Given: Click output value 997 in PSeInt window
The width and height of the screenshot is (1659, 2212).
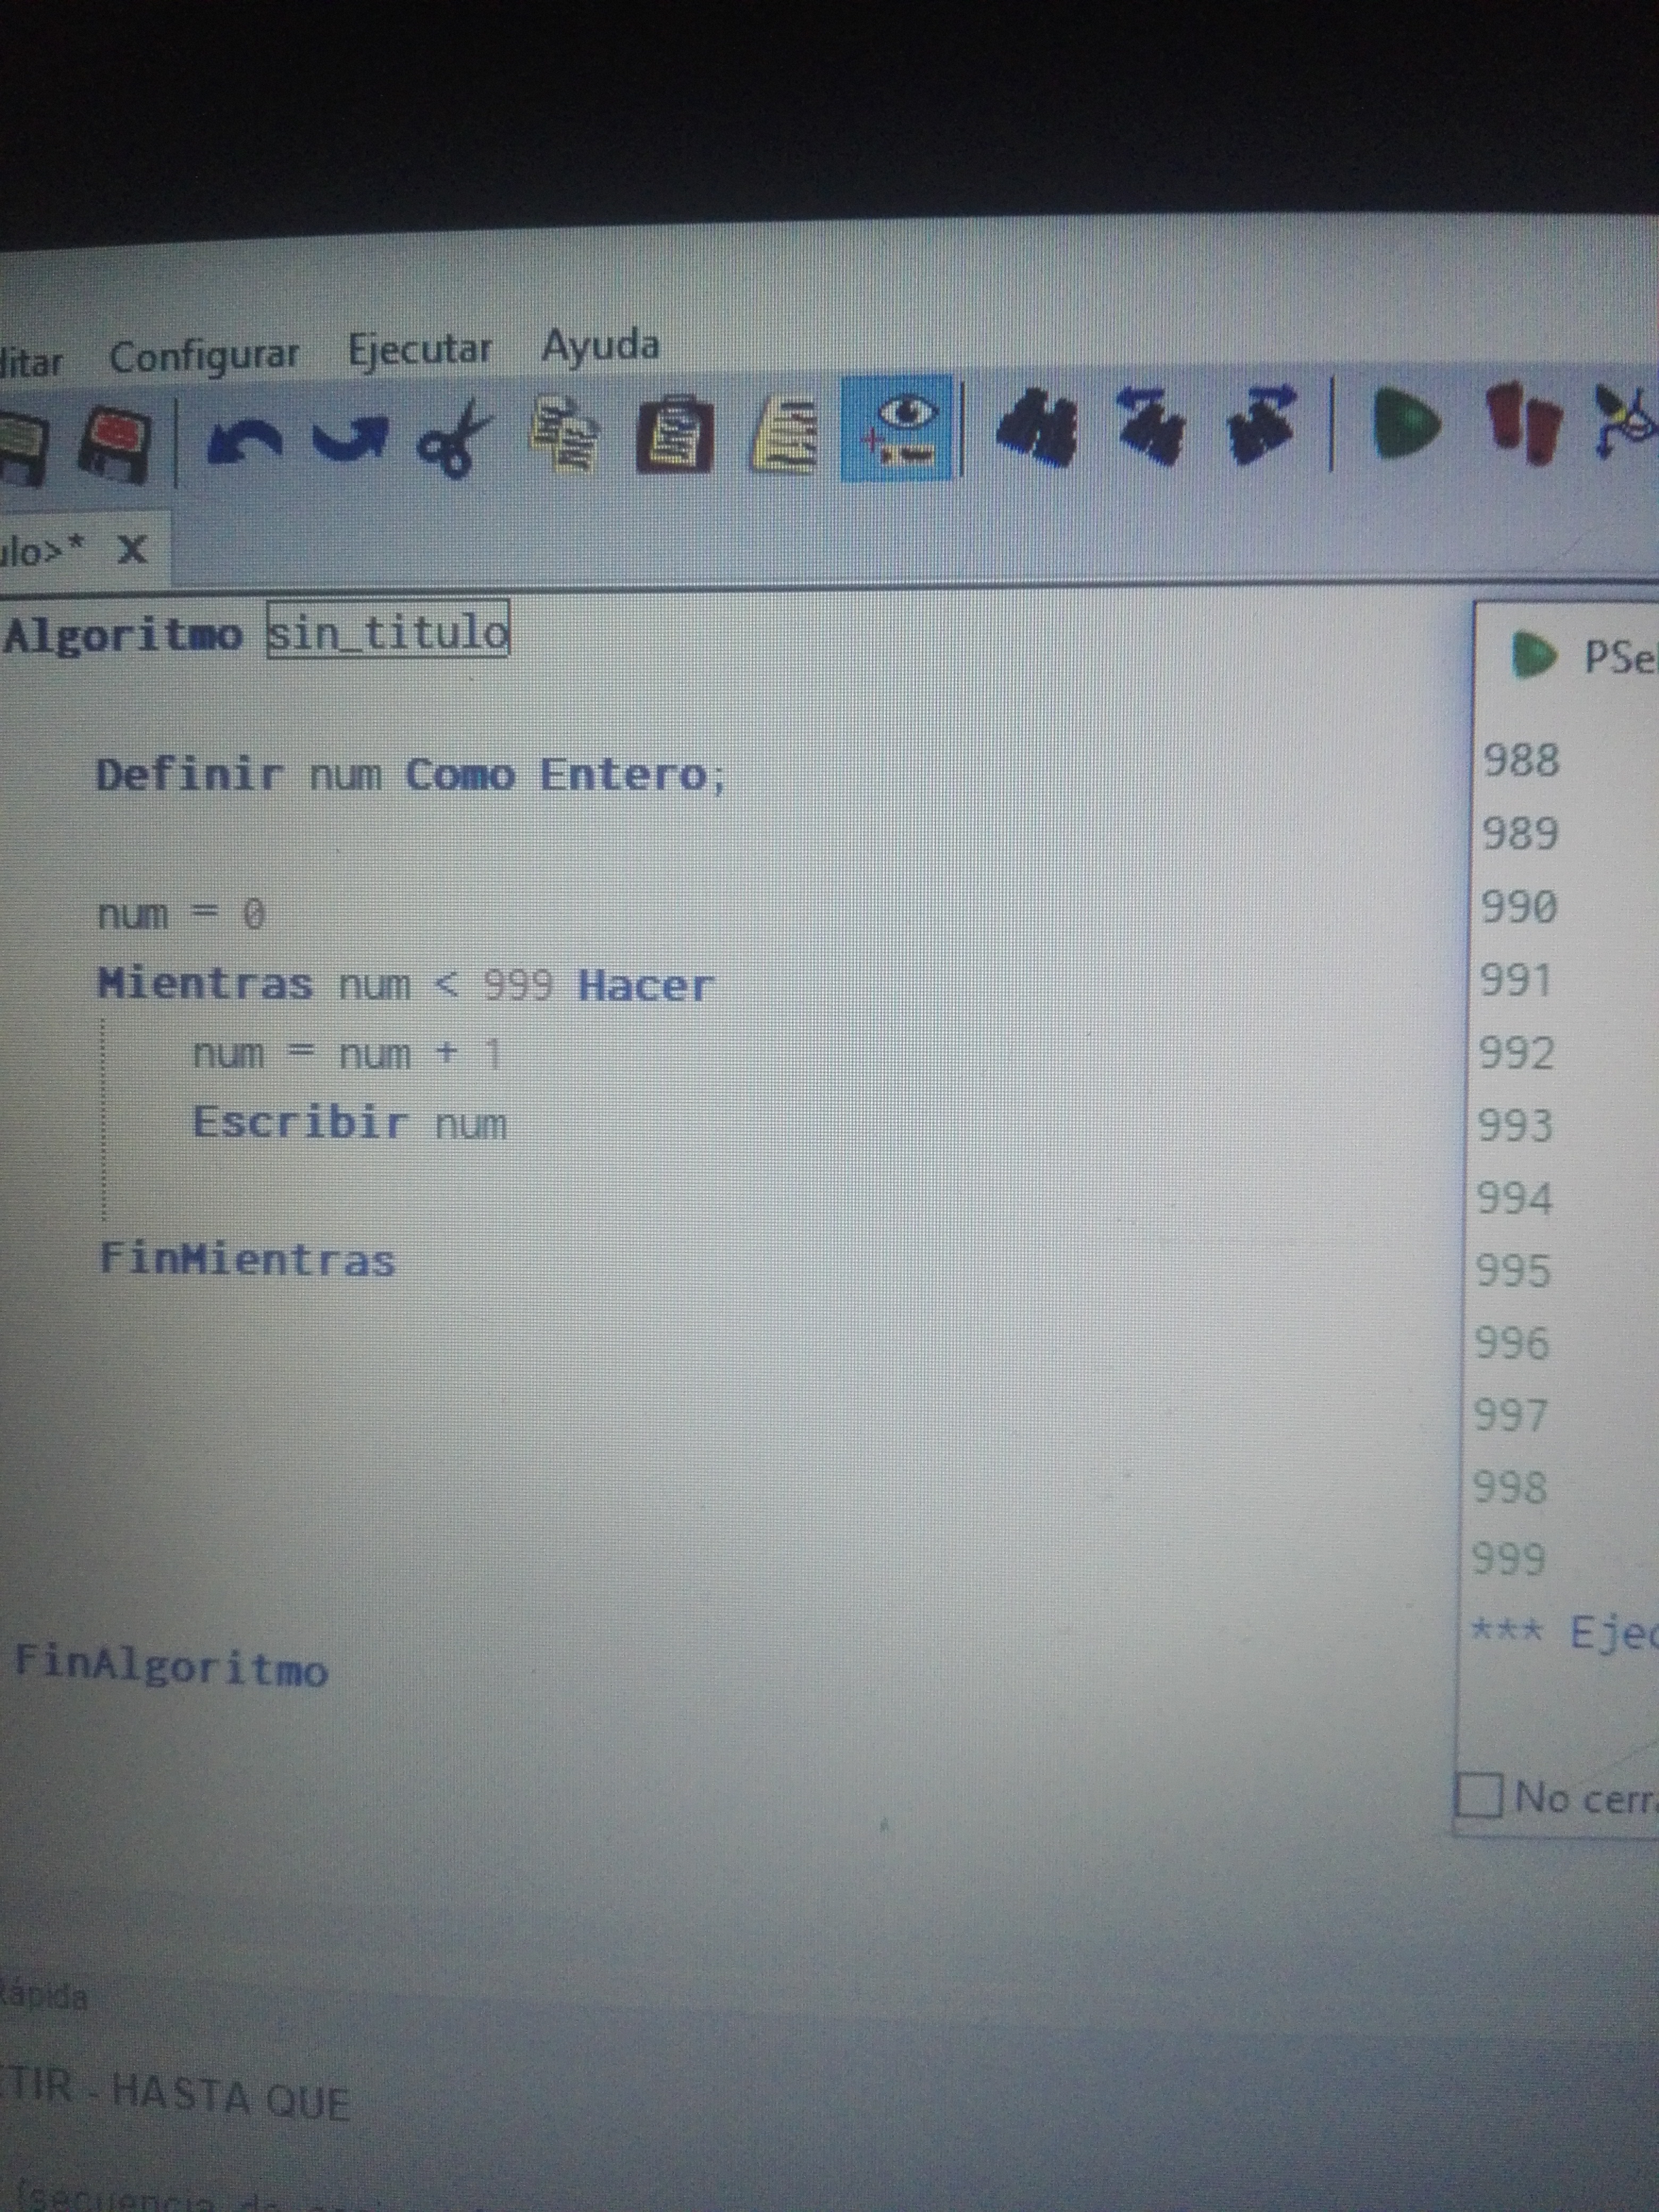Looking at the screenshot, I should (1511, 1414).
